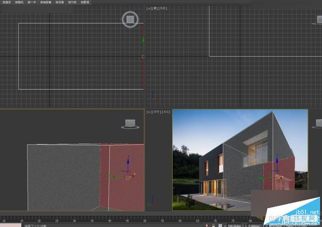The image size is (322, 227).
Task: Click frame 25 on the timeline
Action: 57,221
